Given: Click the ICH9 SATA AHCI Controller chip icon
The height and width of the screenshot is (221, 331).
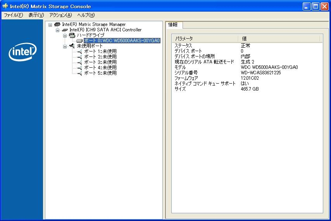Looking at the screenshot, I should (x=65, y=30).
